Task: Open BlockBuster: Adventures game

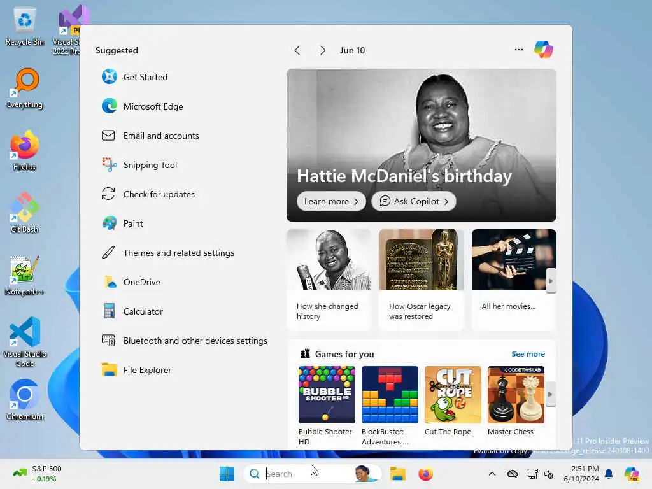Action: [x=390, y=406]
